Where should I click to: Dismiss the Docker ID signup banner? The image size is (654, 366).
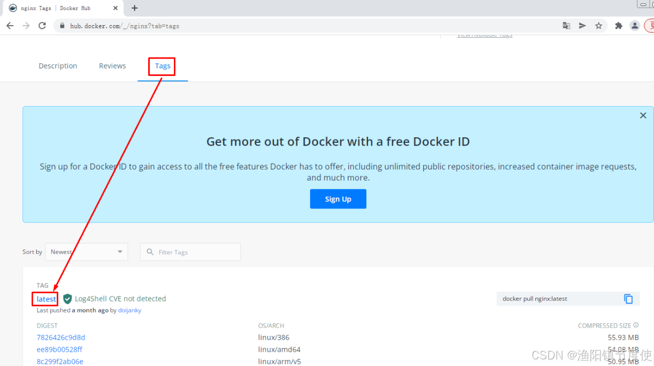643,115
